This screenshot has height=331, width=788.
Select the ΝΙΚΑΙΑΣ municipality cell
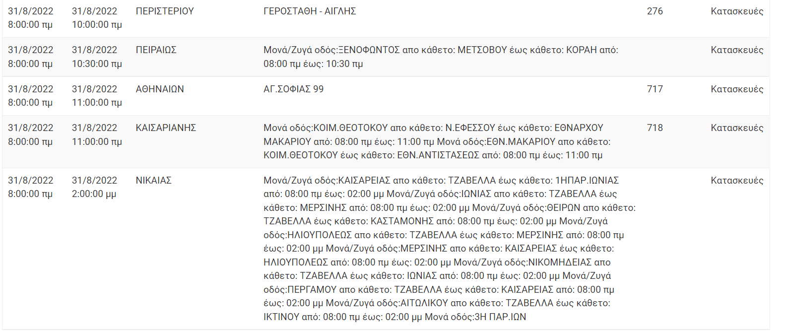click(153, 181)
